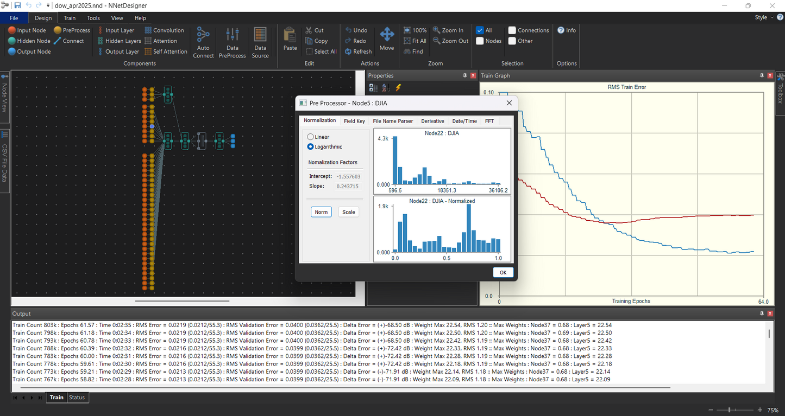The width and height of the screenshot is (785, 416).
Task: Open the Data Source tool
Action: pos(260,36)
